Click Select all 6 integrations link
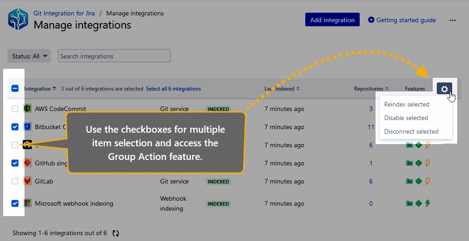469x241 pixels. (x=173, y=89)
